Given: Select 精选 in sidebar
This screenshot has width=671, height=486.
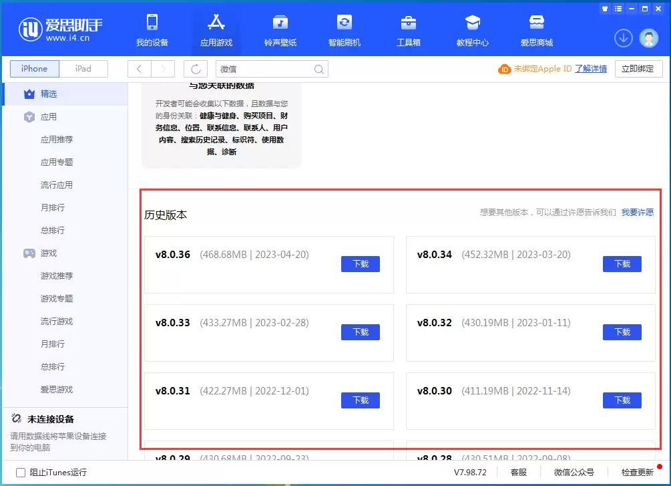Looking at the screenshot, I should click(65, 94).
